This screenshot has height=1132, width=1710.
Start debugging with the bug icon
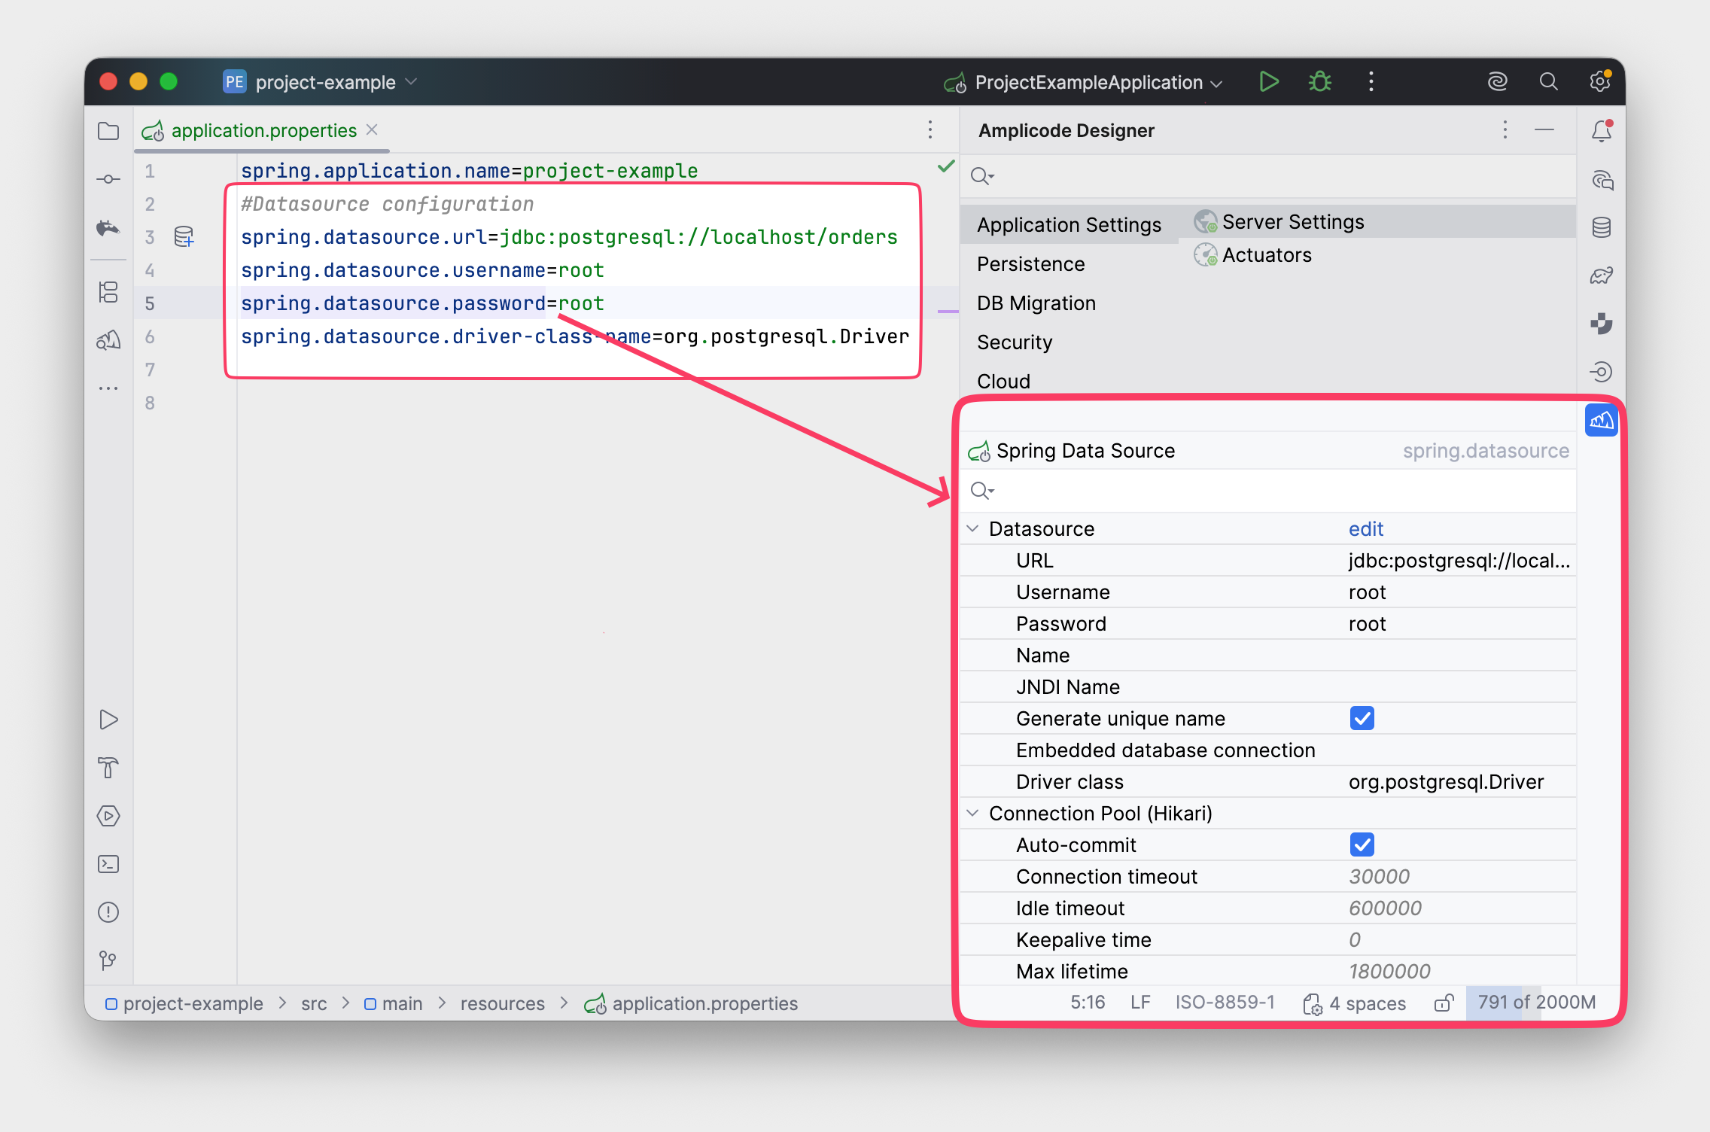1320,81
